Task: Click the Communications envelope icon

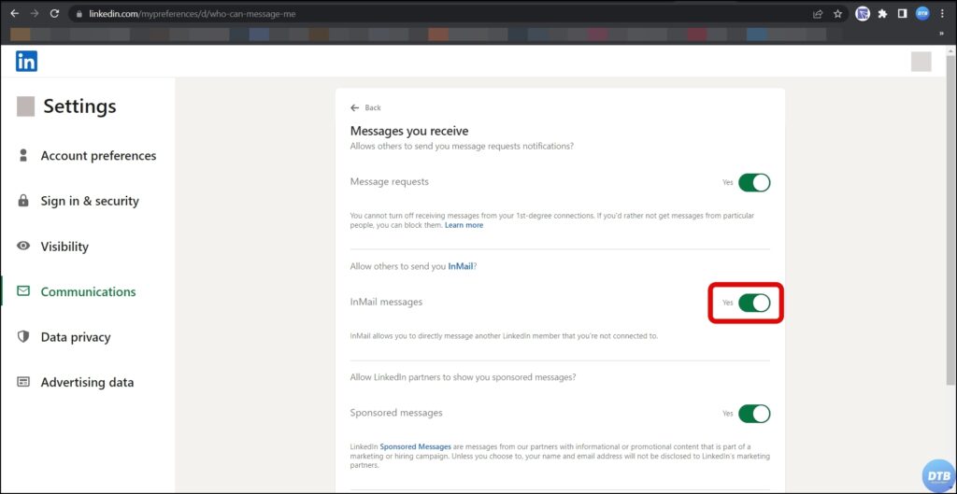Action: pyautogui.click(x=23, y=291)
